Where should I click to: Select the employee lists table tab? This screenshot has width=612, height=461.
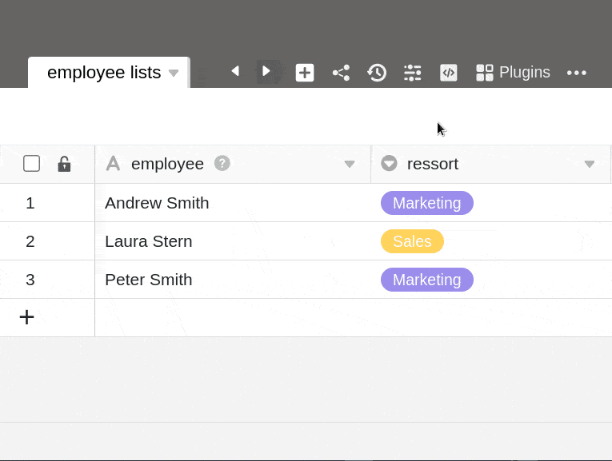pos(103,73)
